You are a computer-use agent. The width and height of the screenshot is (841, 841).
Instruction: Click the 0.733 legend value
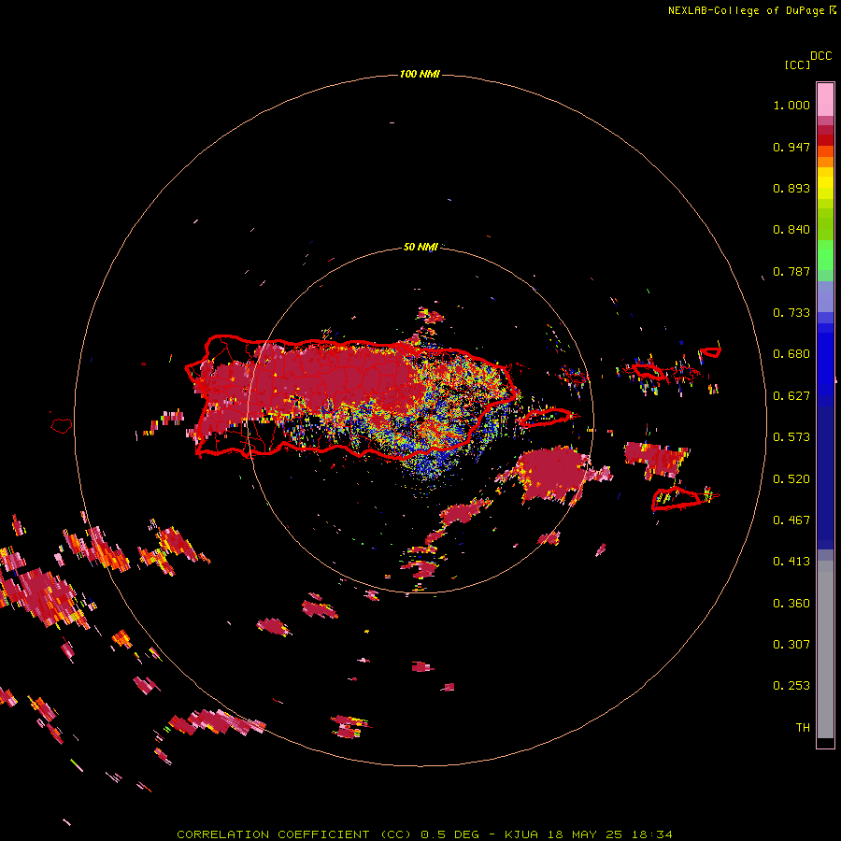[791, 313]
